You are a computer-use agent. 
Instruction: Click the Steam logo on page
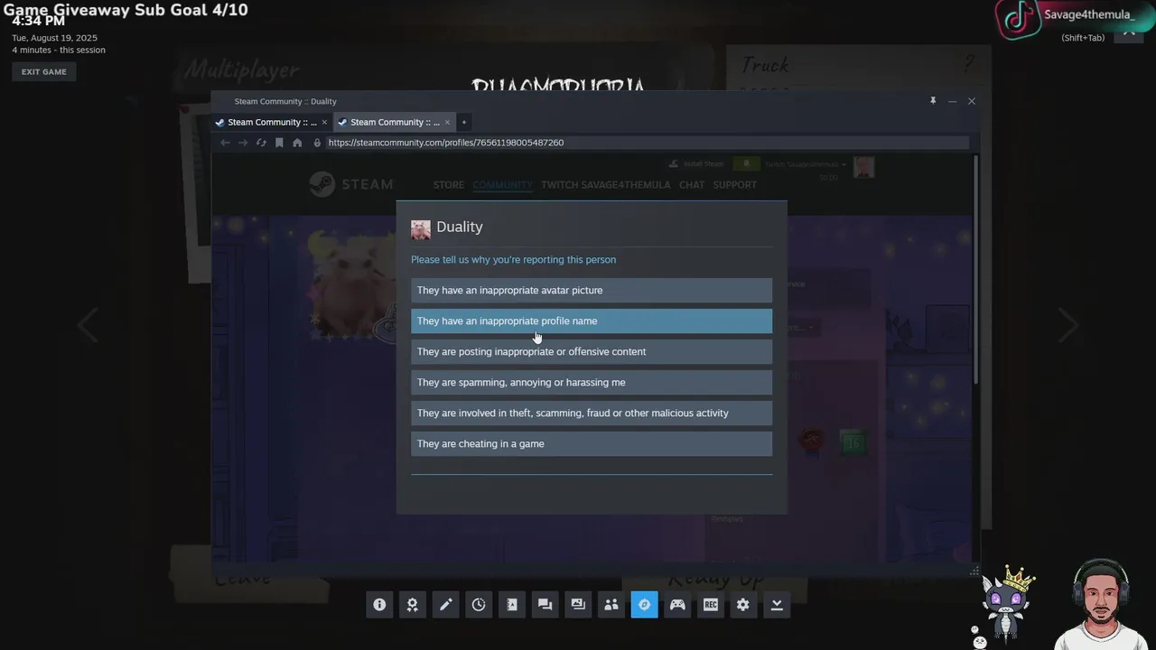[x=350, y=184]
